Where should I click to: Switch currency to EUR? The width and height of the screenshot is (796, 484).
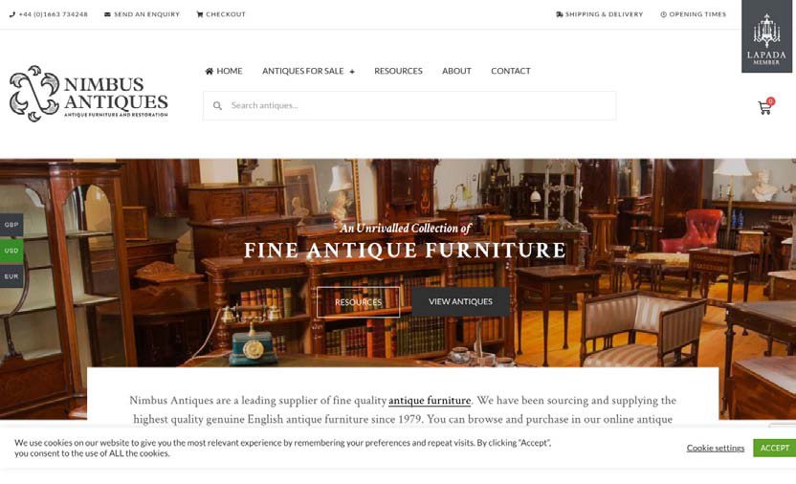(x=11, y=276)
